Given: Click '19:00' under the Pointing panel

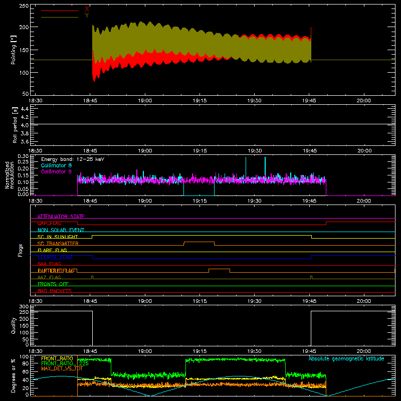Looking at the screenshot, I should coord(145,101).
